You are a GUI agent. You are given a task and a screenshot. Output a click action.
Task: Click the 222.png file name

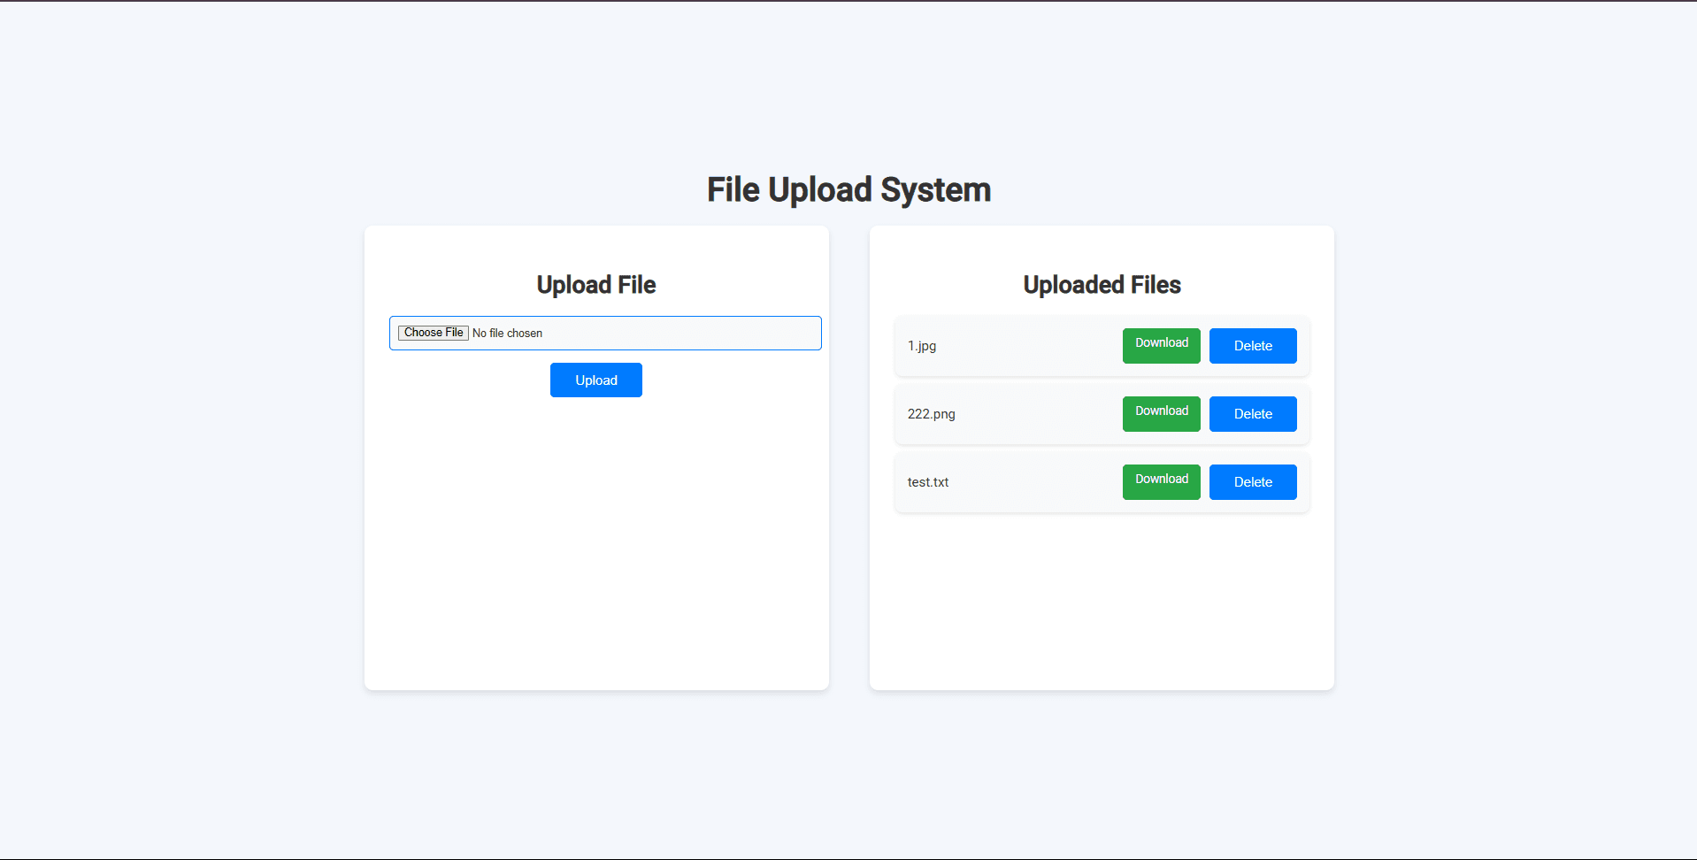[x=931, y=414]
